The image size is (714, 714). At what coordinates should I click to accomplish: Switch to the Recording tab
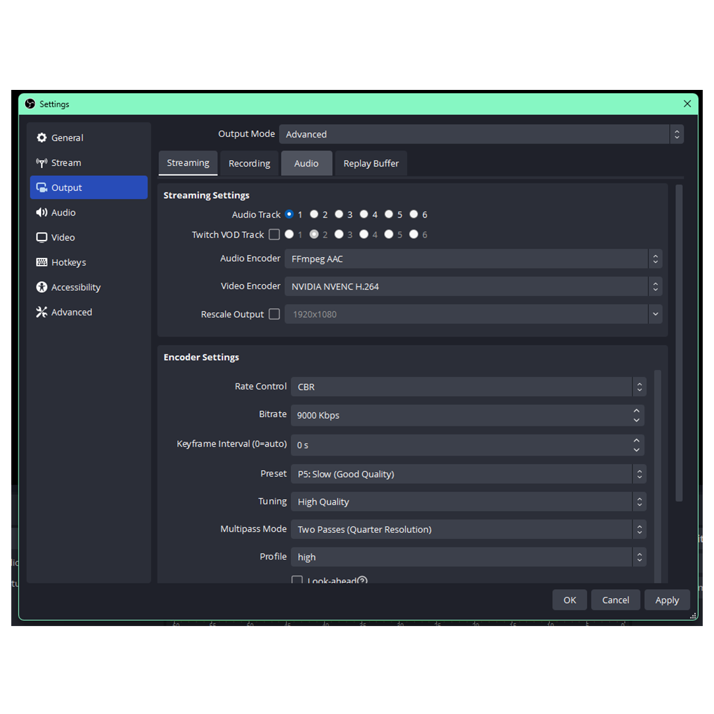[249, 163]
